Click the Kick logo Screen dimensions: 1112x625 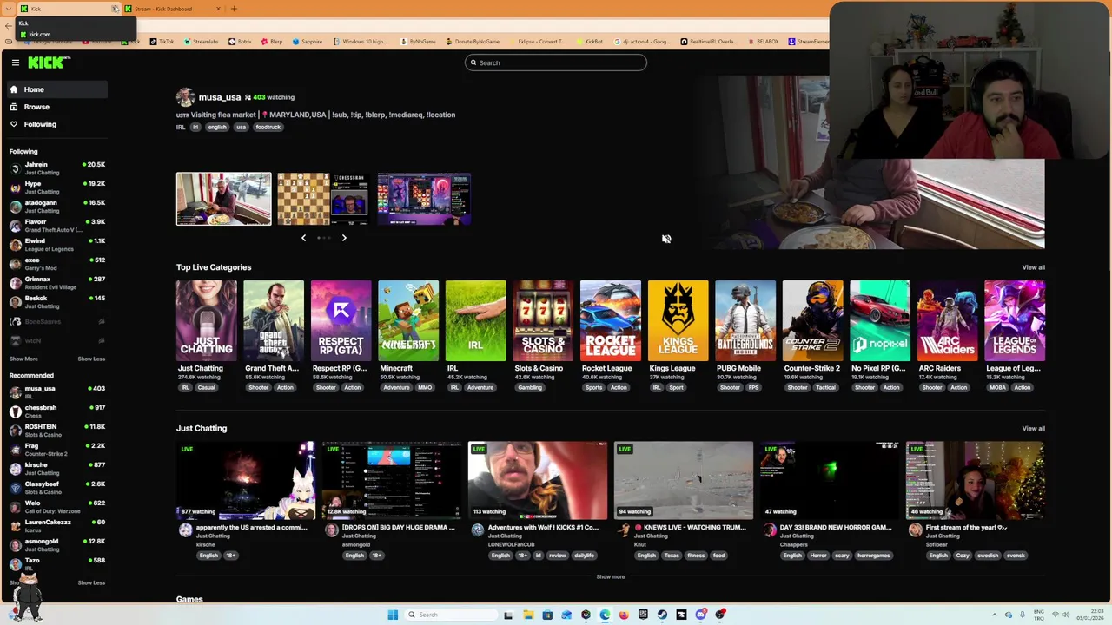[x=49, y=62]
